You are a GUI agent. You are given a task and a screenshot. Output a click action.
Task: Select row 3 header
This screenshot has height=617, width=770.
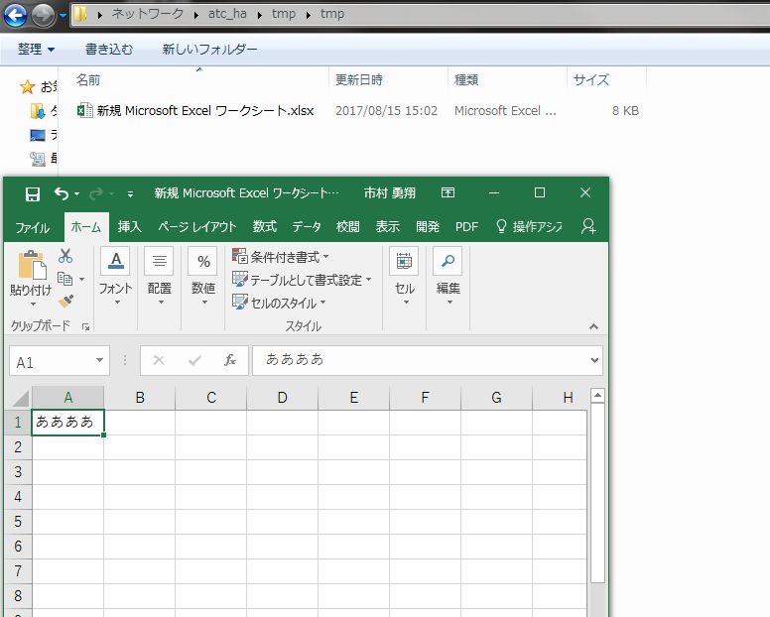coord(18,472)
